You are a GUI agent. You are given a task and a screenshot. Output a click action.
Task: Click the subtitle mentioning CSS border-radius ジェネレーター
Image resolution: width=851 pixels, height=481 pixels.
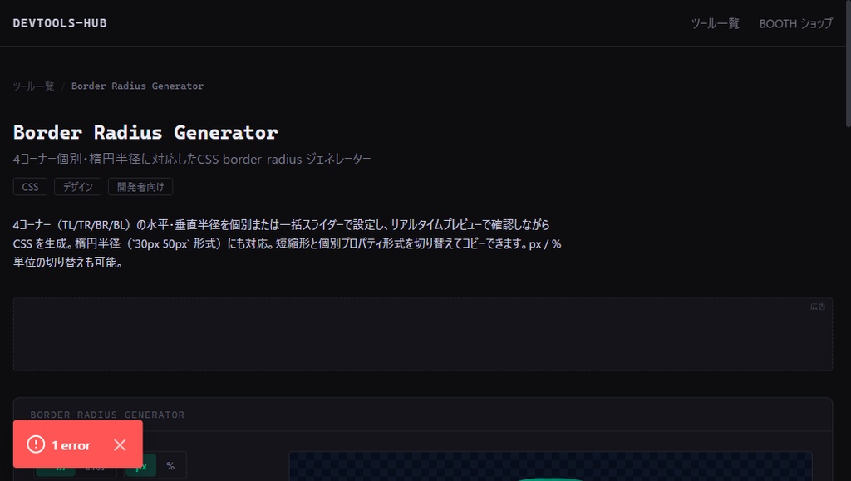[x=192, y=159]
